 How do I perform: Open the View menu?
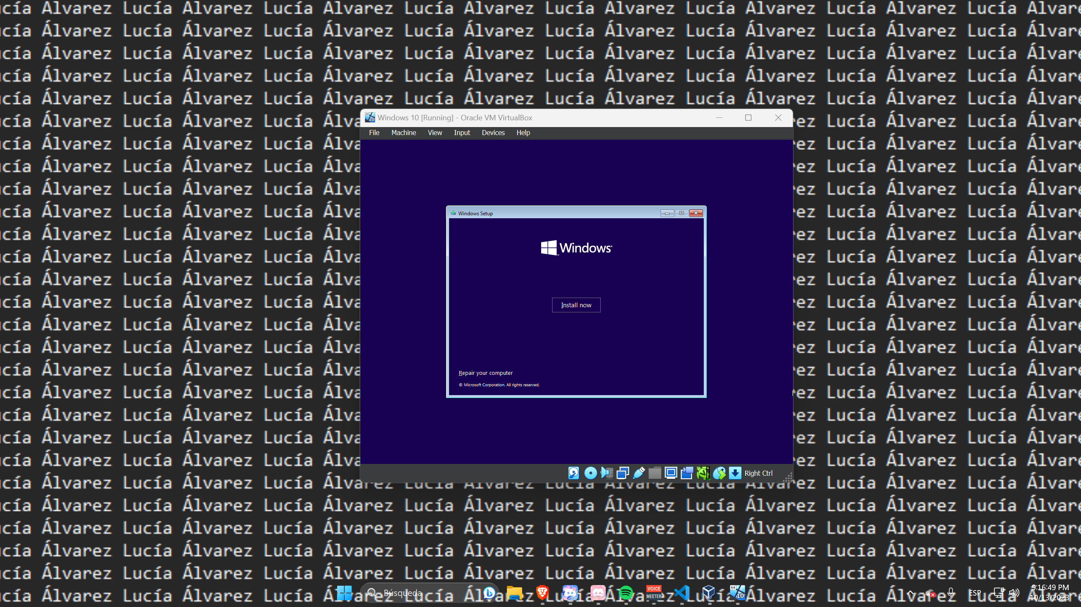(x=435, y=133)
